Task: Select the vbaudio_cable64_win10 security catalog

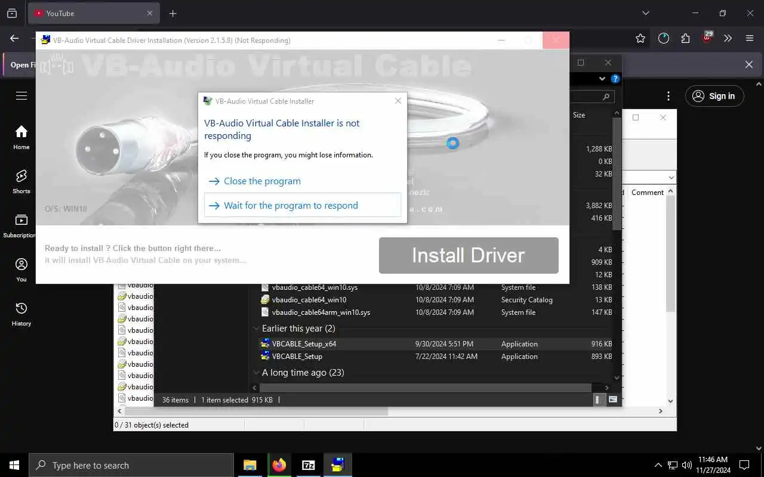Action: [x=309, y=300]
